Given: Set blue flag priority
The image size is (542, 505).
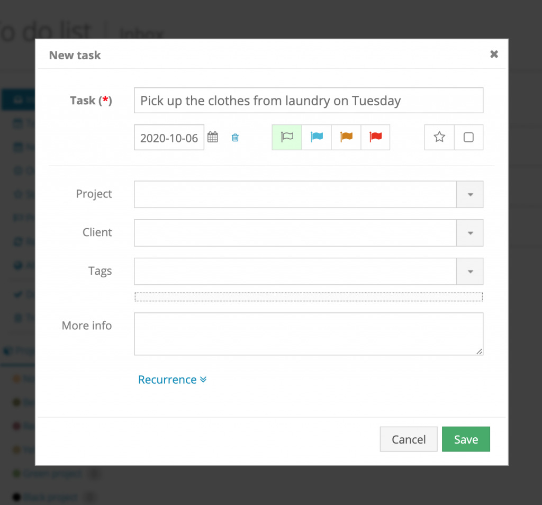Looking at the screenshot, I should (317, 137).
